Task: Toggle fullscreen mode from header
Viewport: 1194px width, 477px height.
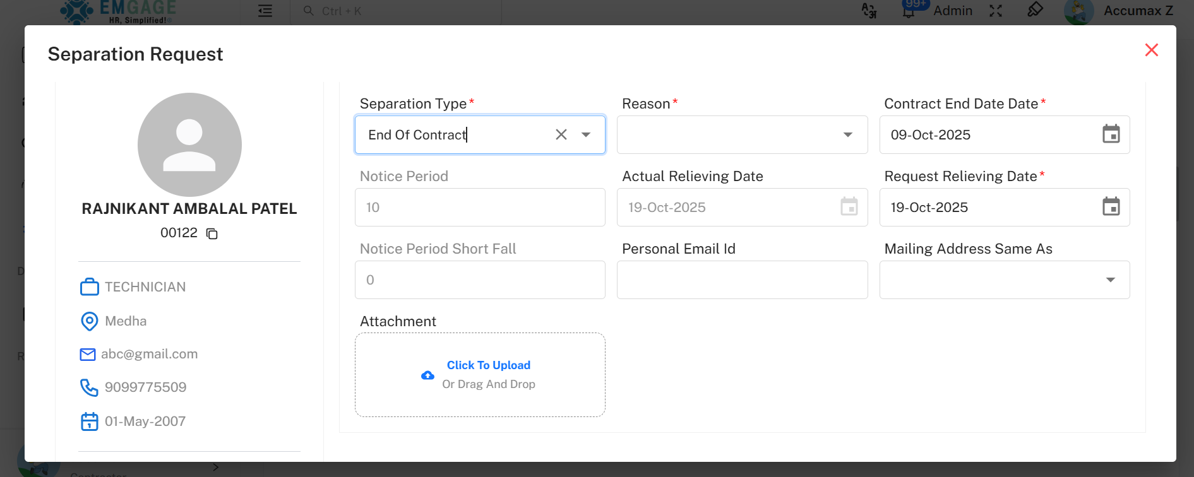Action: [996, 11]
